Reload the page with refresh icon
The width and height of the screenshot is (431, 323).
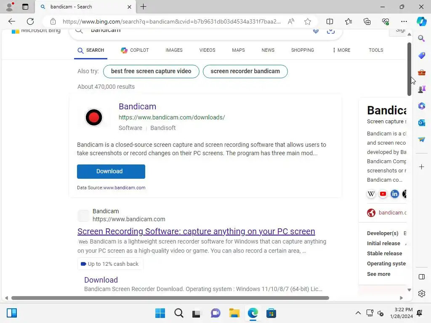[30, 21]
